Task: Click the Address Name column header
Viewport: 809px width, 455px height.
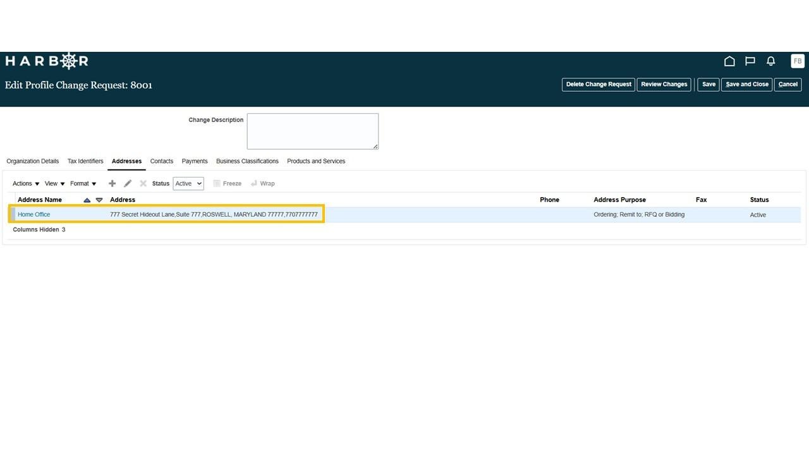Action: 40,200
